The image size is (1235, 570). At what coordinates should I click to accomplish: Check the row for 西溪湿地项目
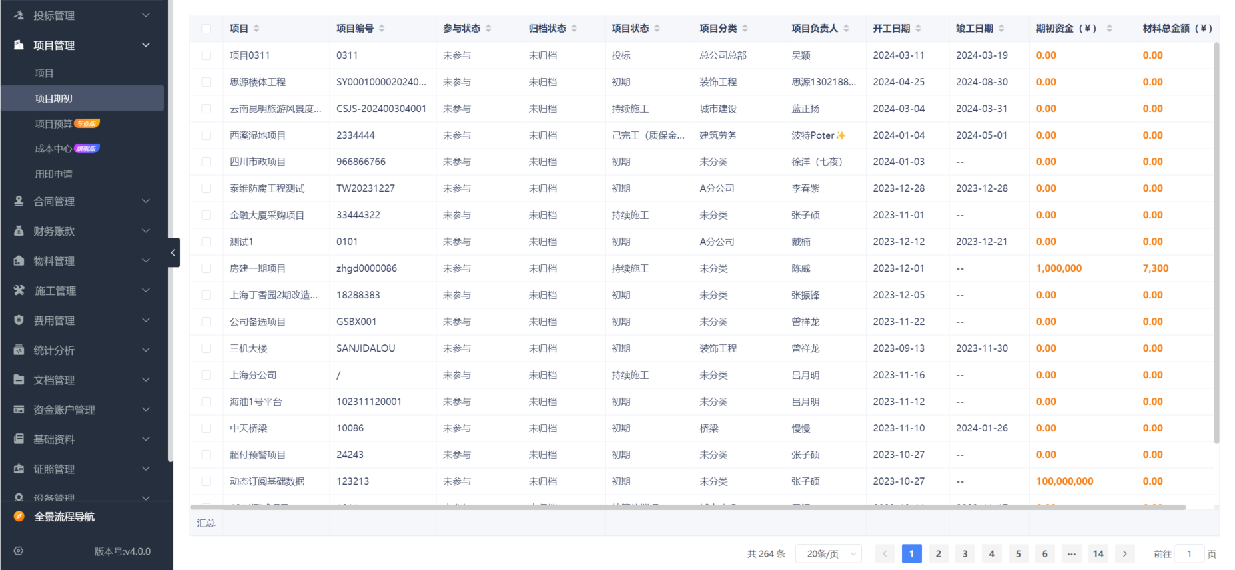point(206,135)
